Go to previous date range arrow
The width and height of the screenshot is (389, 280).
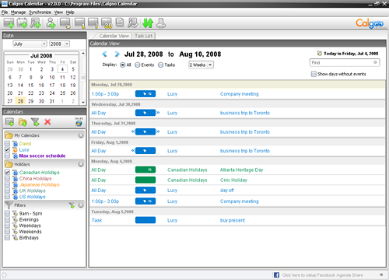coord(104,54)
